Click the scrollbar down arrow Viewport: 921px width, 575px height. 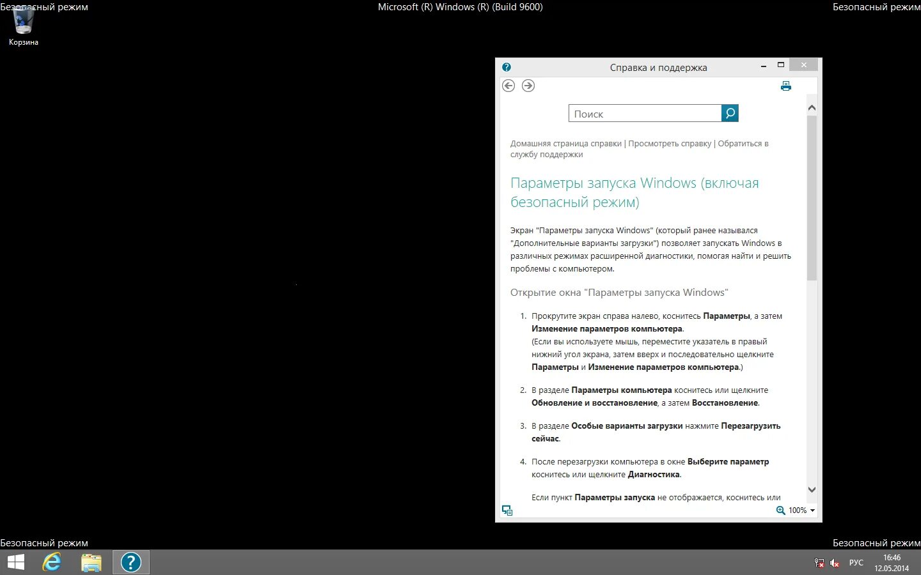coord(812,490)
